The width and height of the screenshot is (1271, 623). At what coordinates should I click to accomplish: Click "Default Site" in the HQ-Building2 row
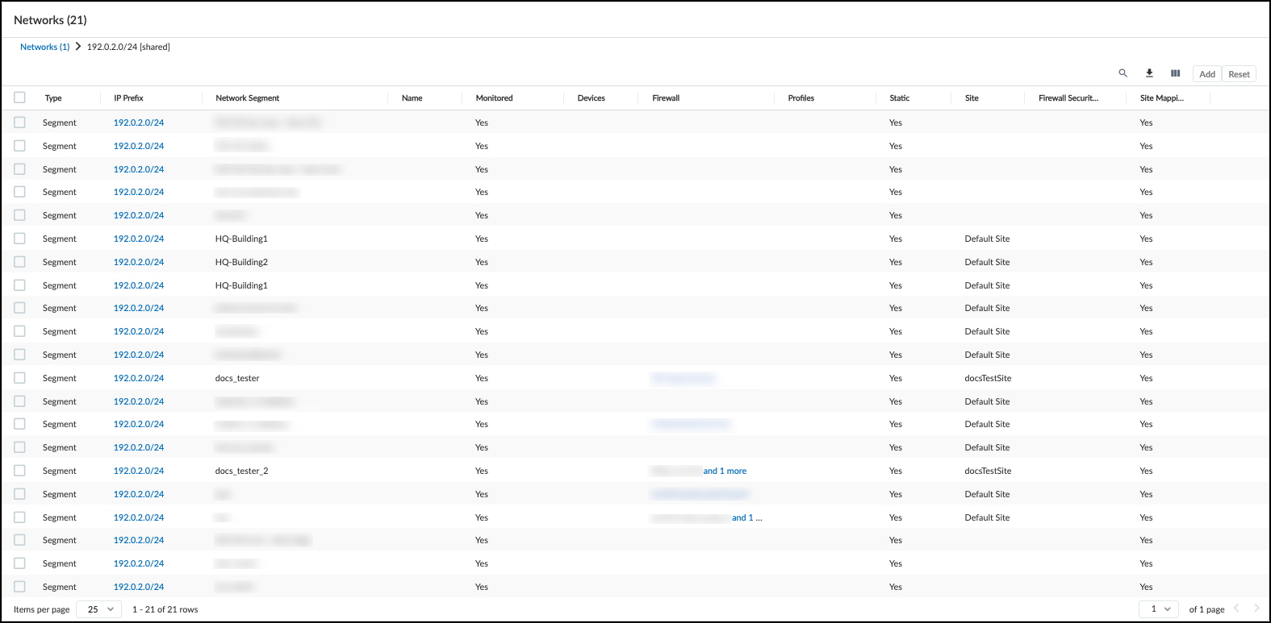tap(987, 262)
